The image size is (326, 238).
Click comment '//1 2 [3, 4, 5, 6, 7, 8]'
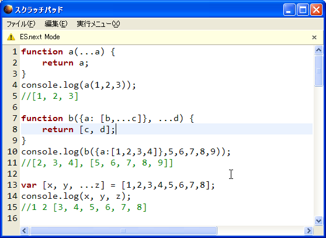coord(84,207)
